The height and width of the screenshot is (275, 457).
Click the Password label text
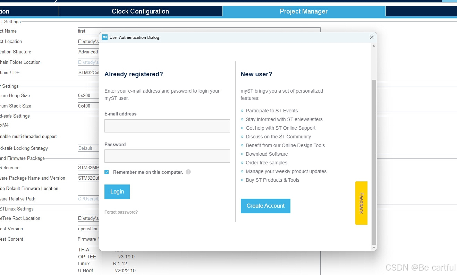[115, 144]
